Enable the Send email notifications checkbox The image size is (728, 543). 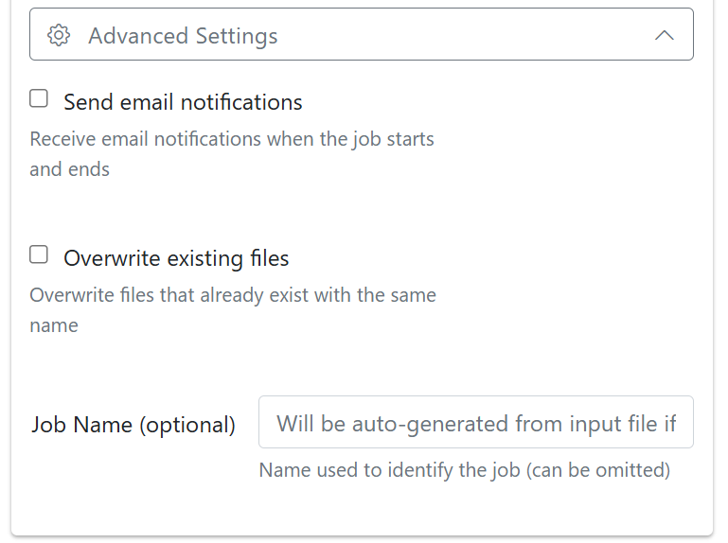[39, 98]
